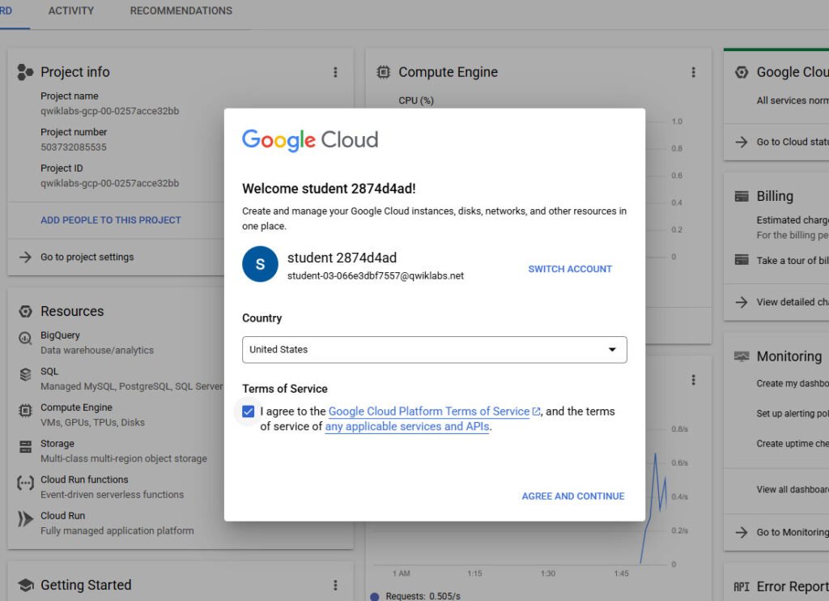Click the arrow beside Go to project settings
The width and height of the screenshot is (829, 601).
pyautogui.click(x=25, y=257)
